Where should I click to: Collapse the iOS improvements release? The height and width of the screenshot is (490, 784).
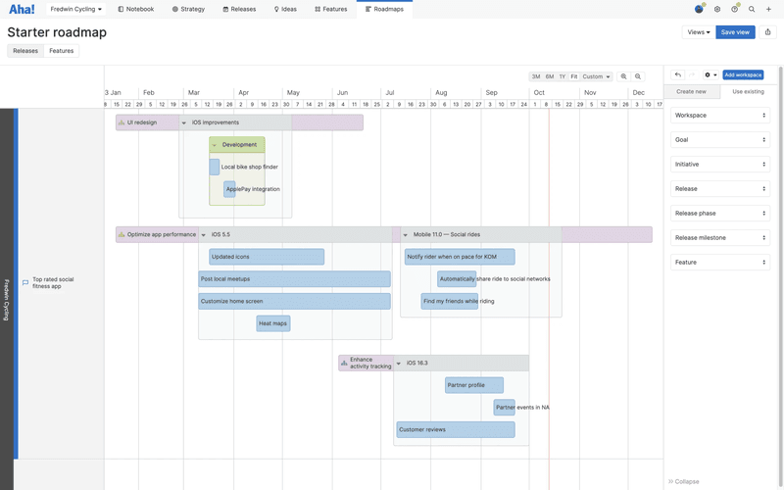[x=184, y=123]
